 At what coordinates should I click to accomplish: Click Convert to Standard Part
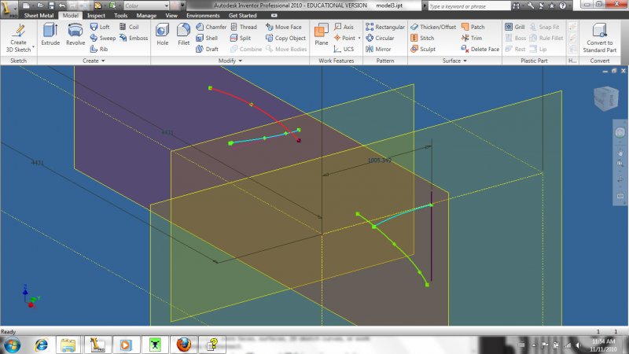(x=598, y=36)
